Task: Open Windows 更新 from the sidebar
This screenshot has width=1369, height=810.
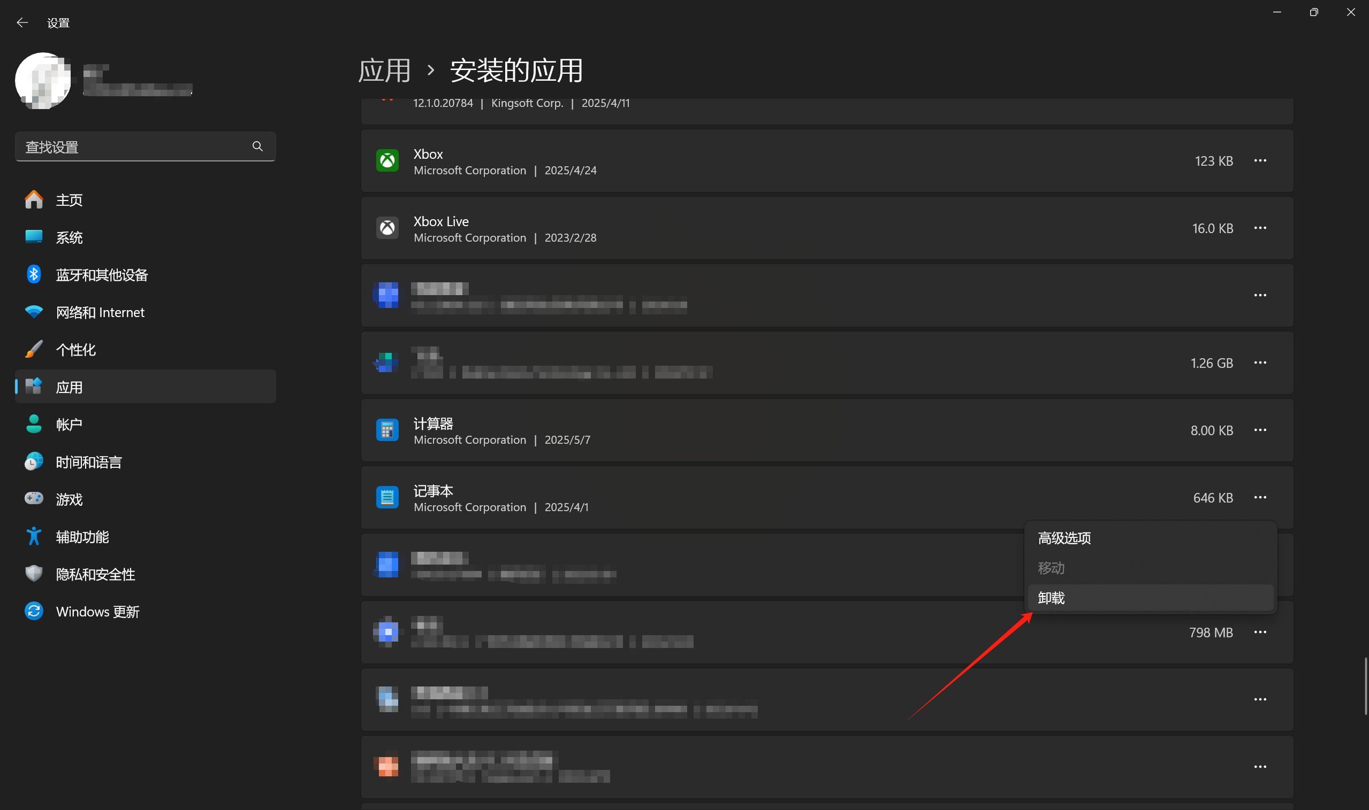Action: click(33, 611)
